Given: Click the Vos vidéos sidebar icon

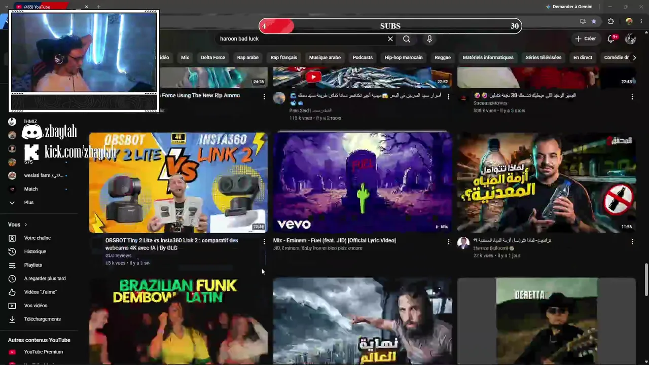Looking at the screenshot, I should [12, 306].
